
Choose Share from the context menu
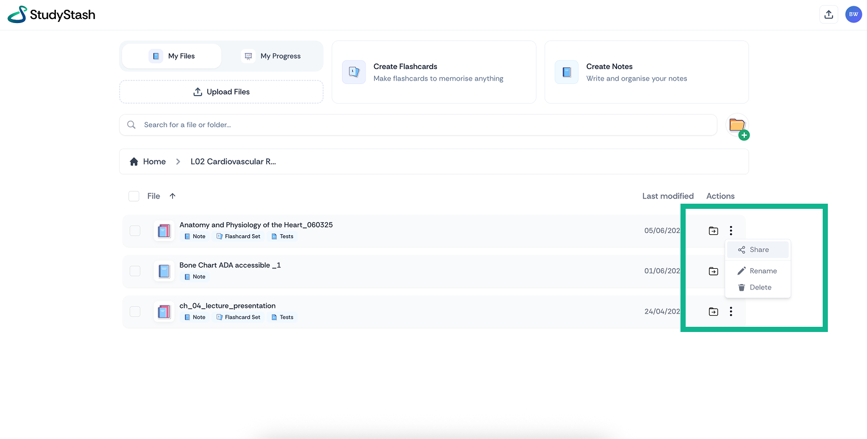(758, 250)
